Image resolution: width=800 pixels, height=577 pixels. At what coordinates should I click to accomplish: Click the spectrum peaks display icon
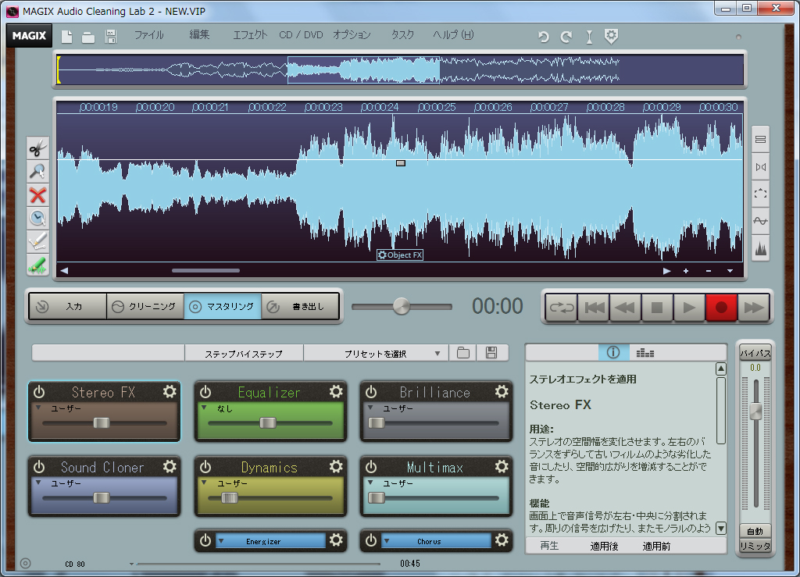[760, 248]
